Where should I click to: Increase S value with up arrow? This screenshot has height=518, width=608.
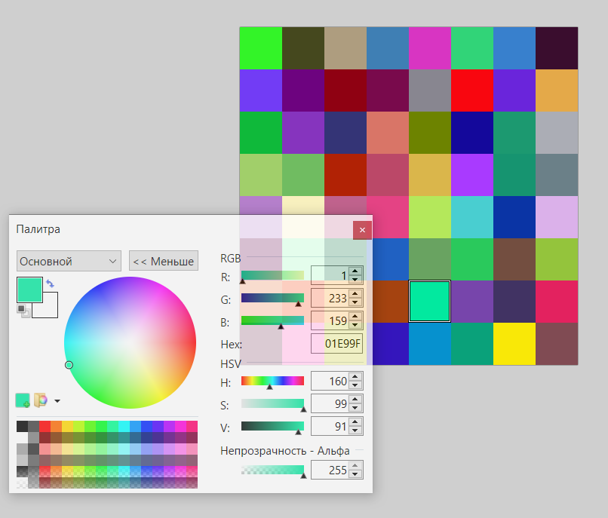point(355,399)
